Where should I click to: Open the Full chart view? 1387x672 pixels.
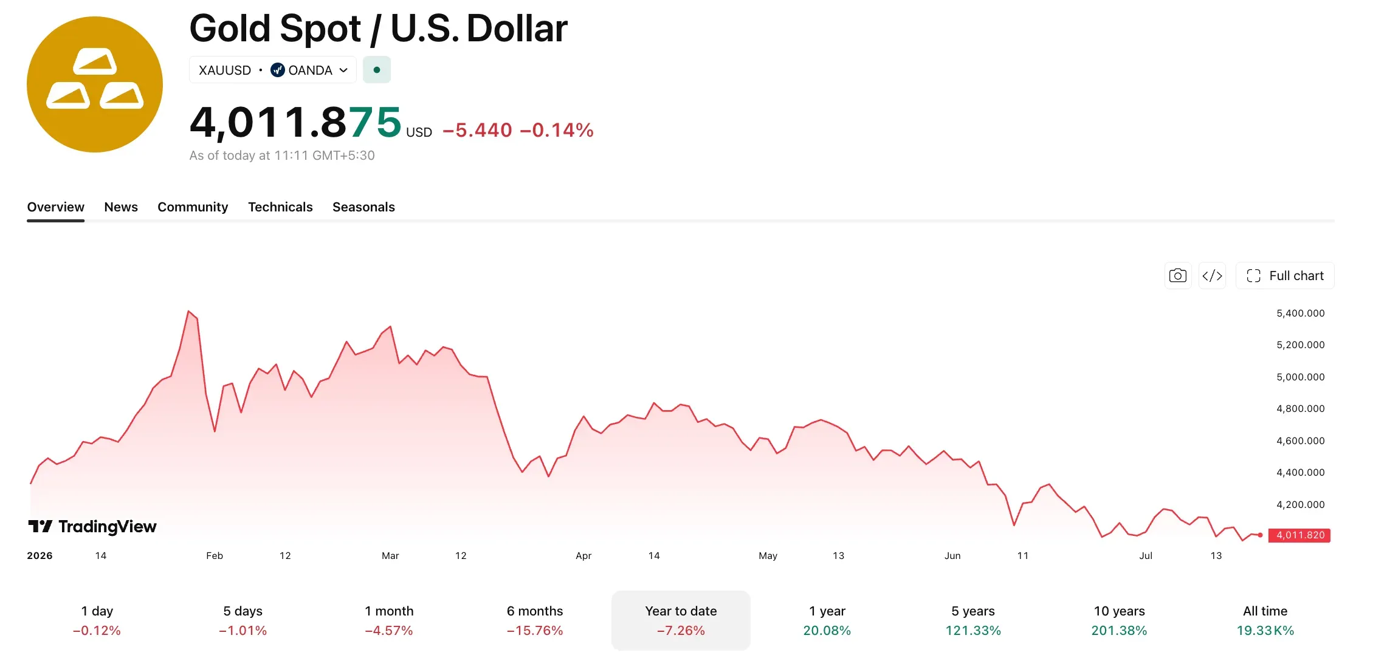click(x=1285, y=276)
